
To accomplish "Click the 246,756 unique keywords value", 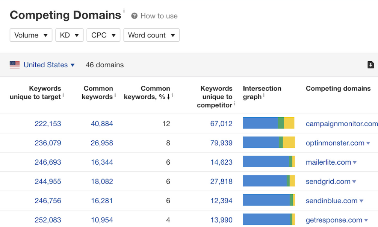I will click(48, 201).
